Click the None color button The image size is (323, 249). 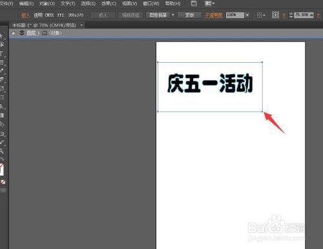[3, 182]
